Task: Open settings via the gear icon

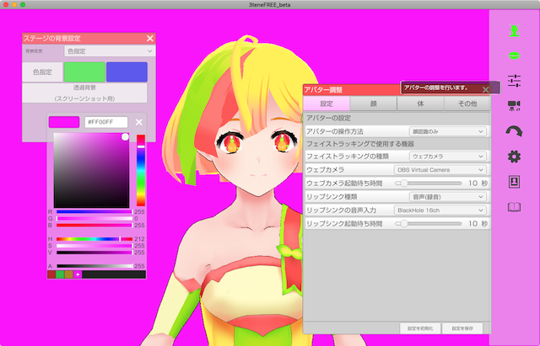Action: [514, 157]
